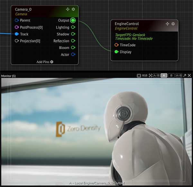The height and width of the screenshot is (187, 193).
Task: Enable the A|B split view
Action: (179, 76)
